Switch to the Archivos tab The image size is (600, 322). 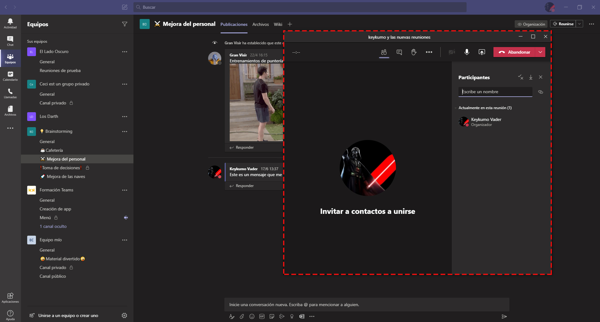pos(261,24)
